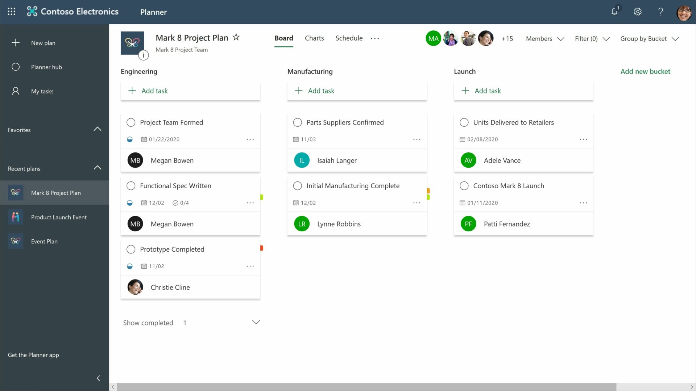Screen dimensions: 696x391
Task: Click the Settings gear icon
Action: click(x=637, y=12)
